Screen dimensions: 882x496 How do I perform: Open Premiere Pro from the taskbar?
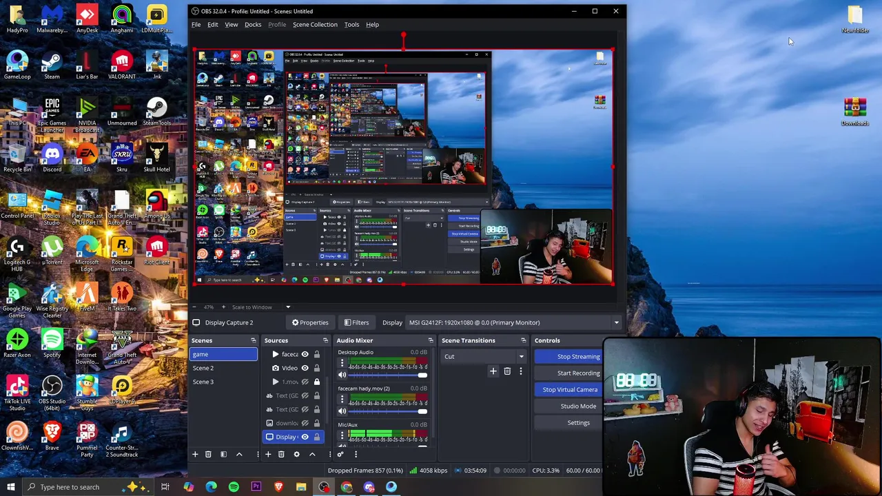(256, 487)
